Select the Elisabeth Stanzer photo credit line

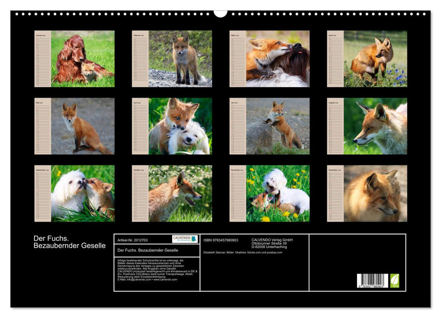coord(243,252)
